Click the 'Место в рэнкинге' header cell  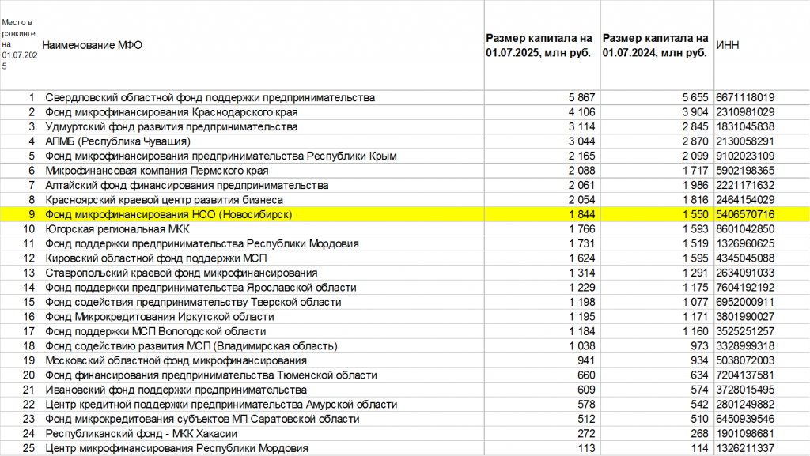[x=19, y=45]
